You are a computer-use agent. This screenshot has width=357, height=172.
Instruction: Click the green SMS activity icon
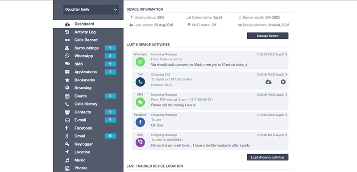140,102
